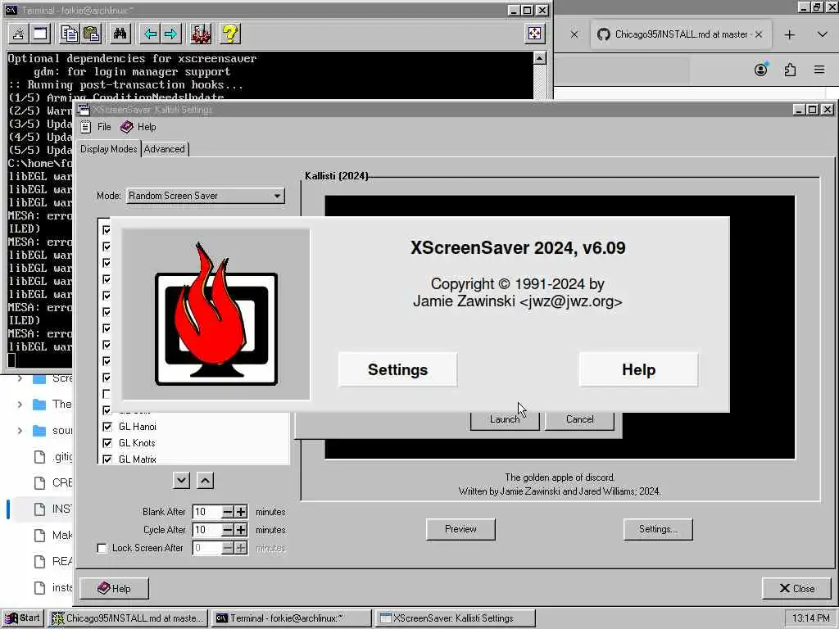This screenshot has width=839, height=629.
Task: Open the Help menu in XScreenSaver
Action: [x=138, y=127]
